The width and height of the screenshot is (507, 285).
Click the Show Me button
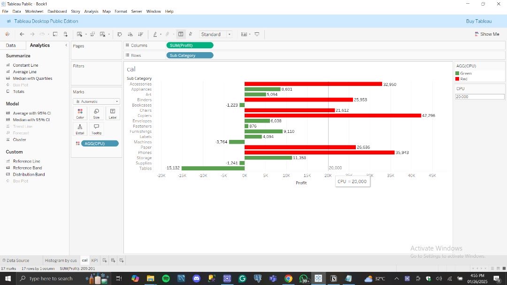pyautogui.click(x=487, y=34)
